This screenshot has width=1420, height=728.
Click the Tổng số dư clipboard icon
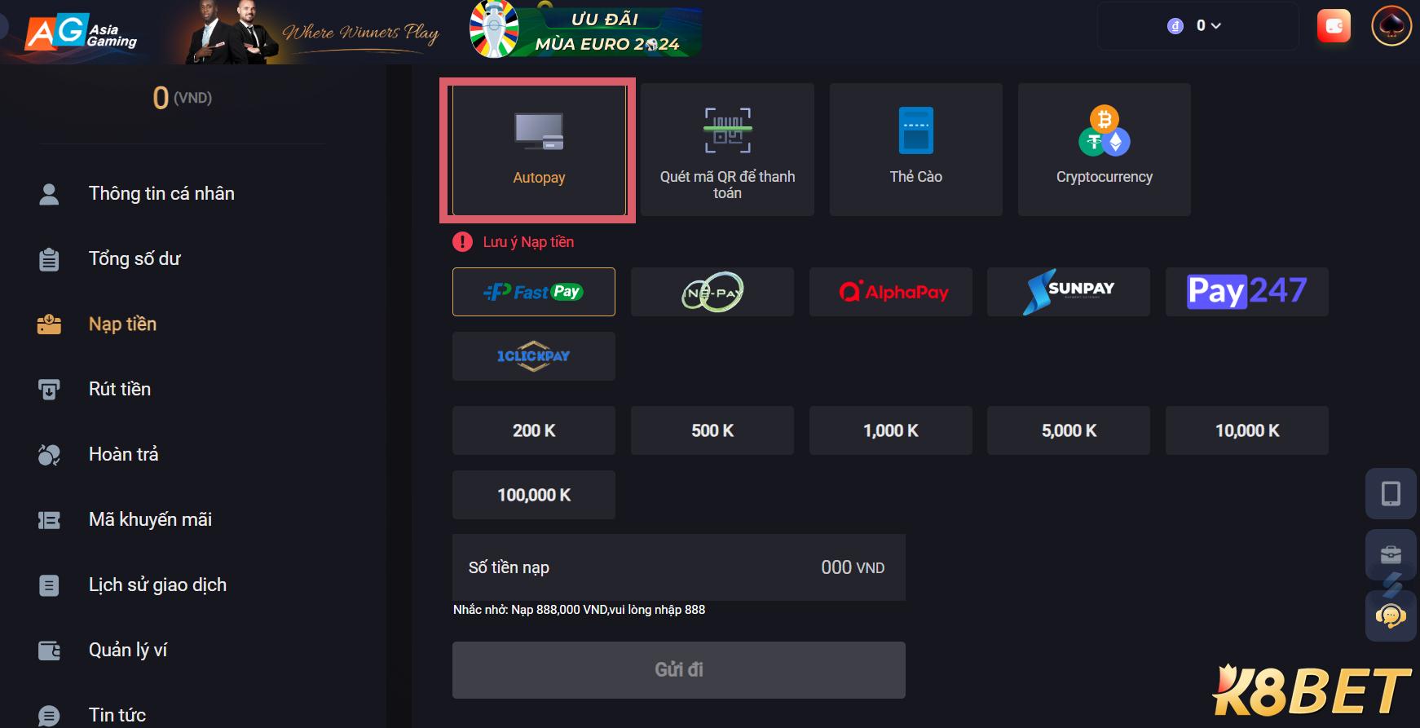pyautogui.click(x=49, y=259)
